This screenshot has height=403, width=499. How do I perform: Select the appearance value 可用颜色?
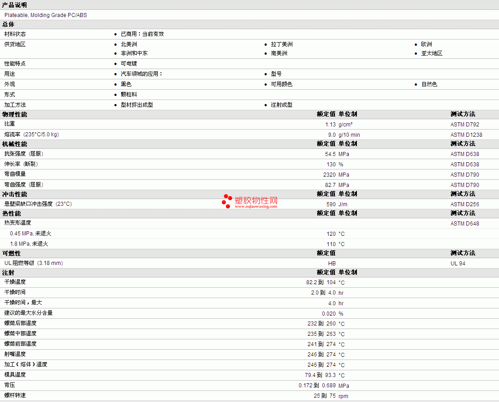282,84
